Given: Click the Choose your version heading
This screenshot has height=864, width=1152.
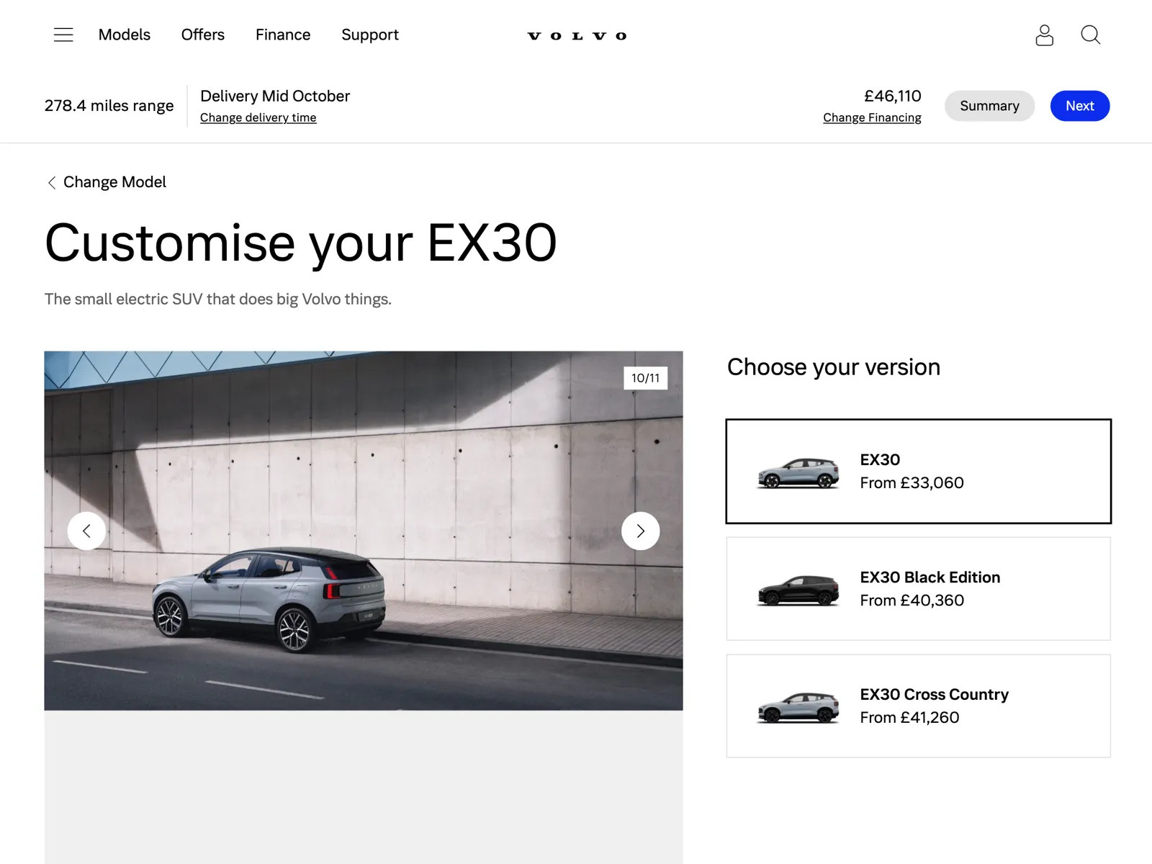Looking at the screenshot, I should [x=833, y=367].
